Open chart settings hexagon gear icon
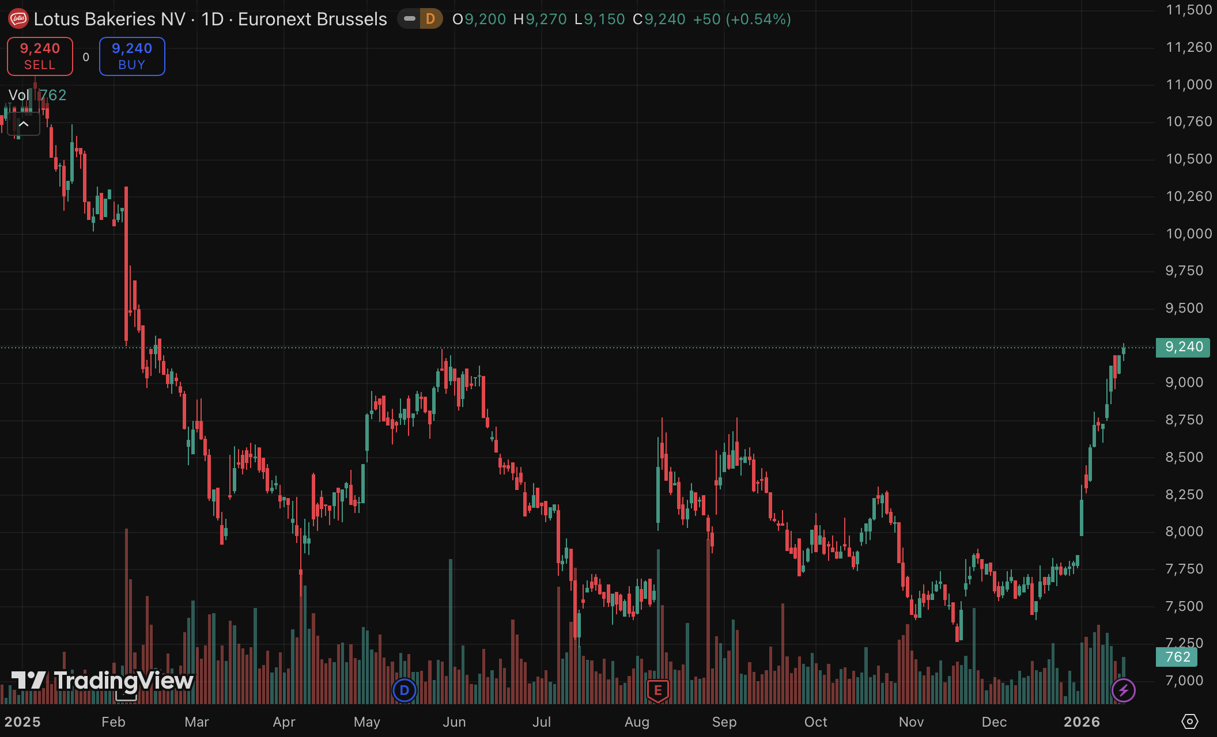 tap(1189, 721)
